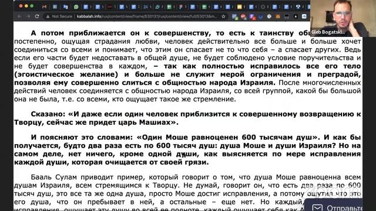The image size is (376, 211).
Task: Focus the kabbalah.info URL address field
Action: 146,16
